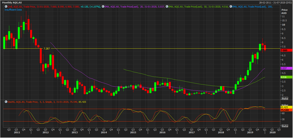The image size is (293, 138).
Task: Click the 2011 year label on time axis
Action: 17,132
